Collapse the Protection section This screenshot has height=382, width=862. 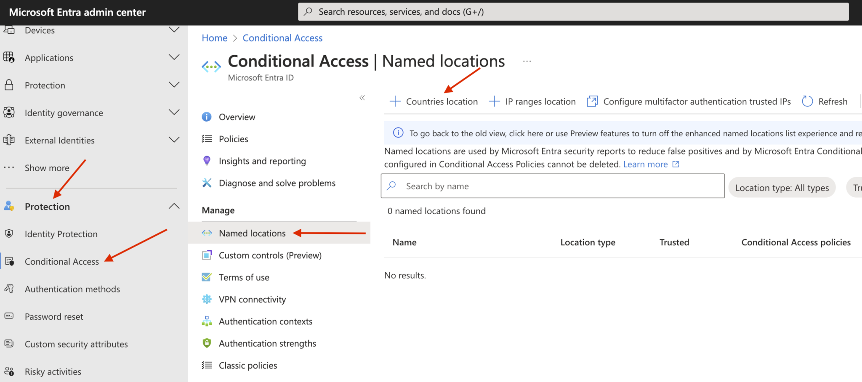point(174,206)
